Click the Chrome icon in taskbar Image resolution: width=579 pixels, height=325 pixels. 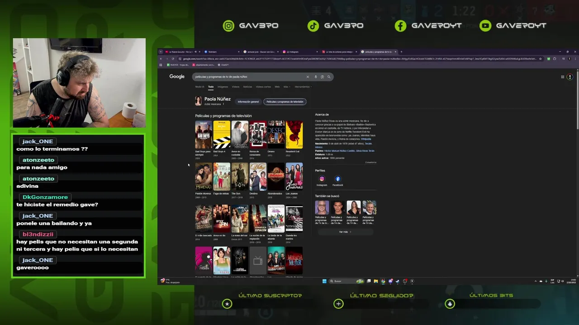coord(383,281)
